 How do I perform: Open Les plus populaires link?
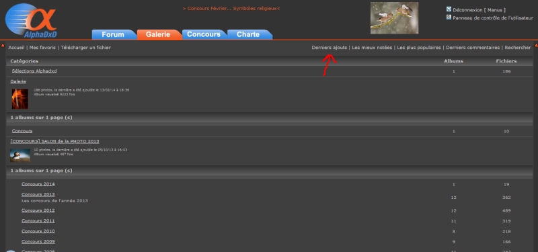click(x=419, y=48)
